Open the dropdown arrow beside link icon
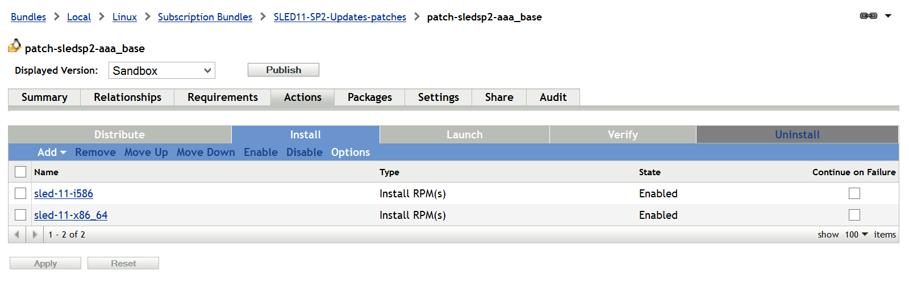 point(889,16)
